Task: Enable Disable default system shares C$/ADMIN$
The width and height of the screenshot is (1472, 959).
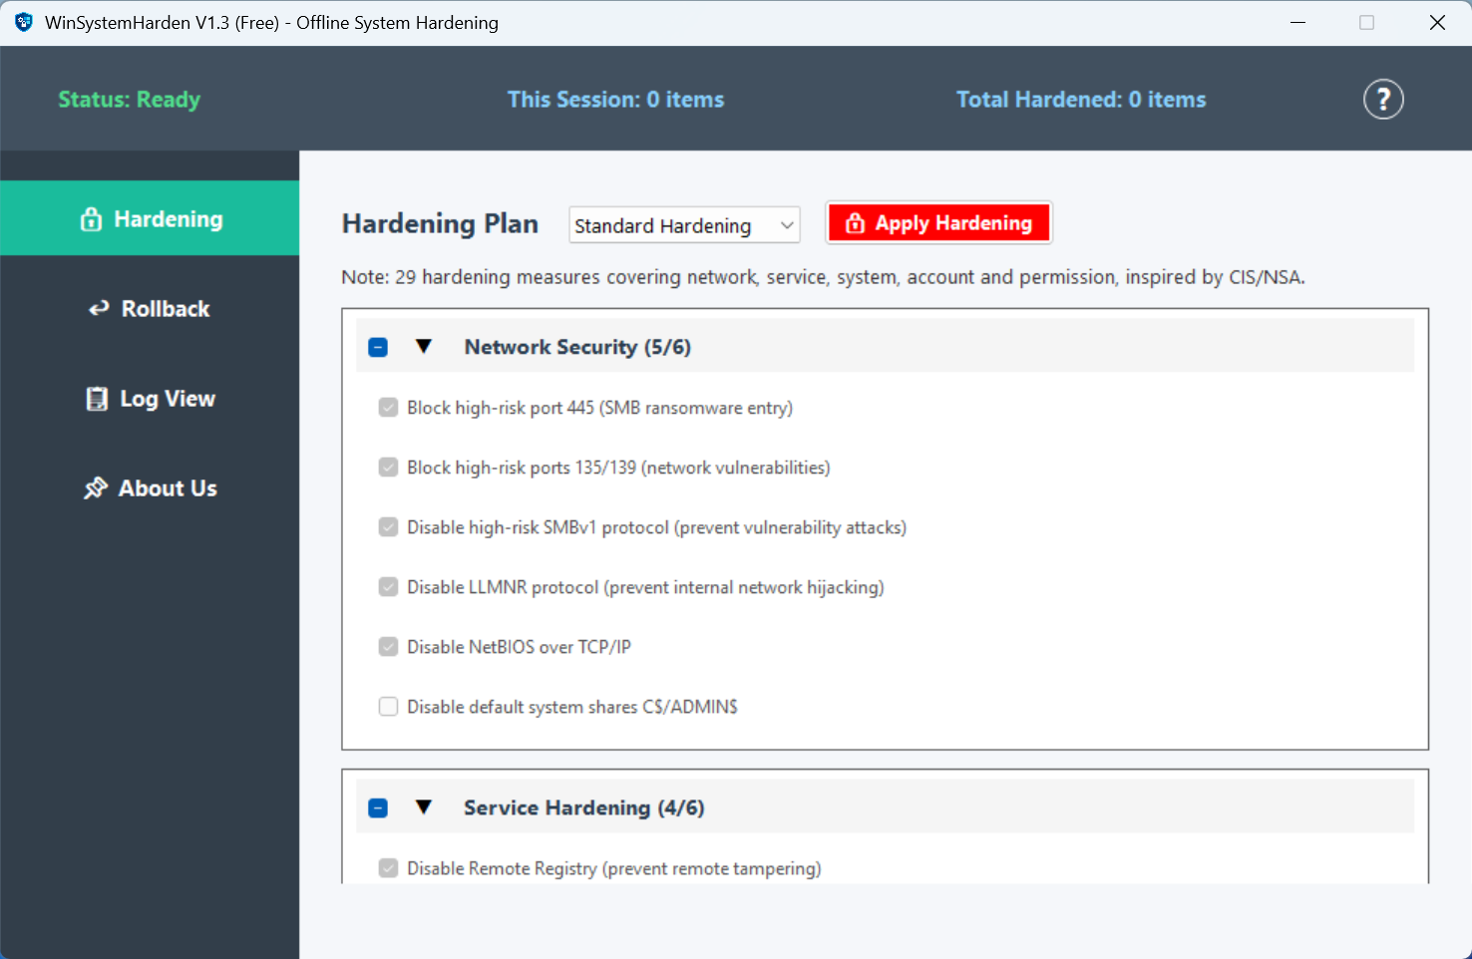Action: point(388,707)
